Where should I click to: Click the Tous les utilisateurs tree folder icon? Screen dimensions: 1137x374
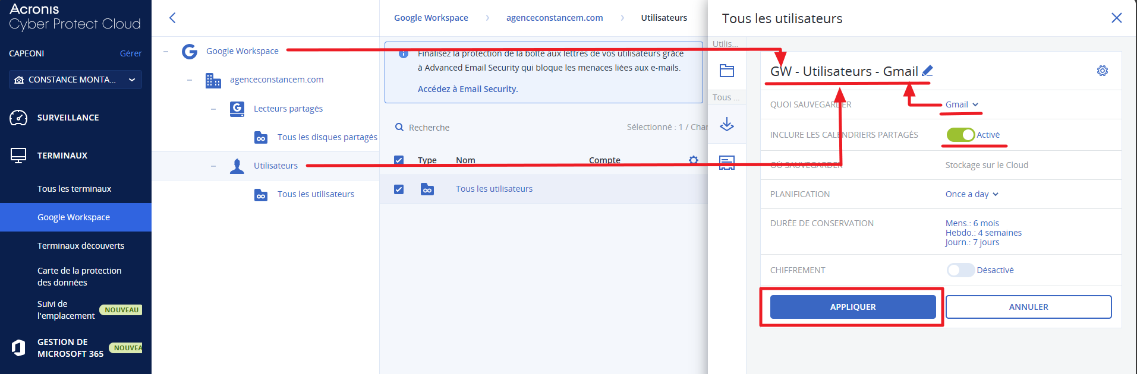pos(261,195)
